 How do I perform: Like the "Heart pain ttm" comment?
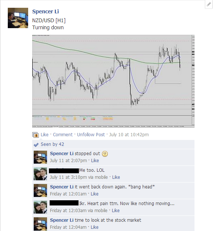116,211
